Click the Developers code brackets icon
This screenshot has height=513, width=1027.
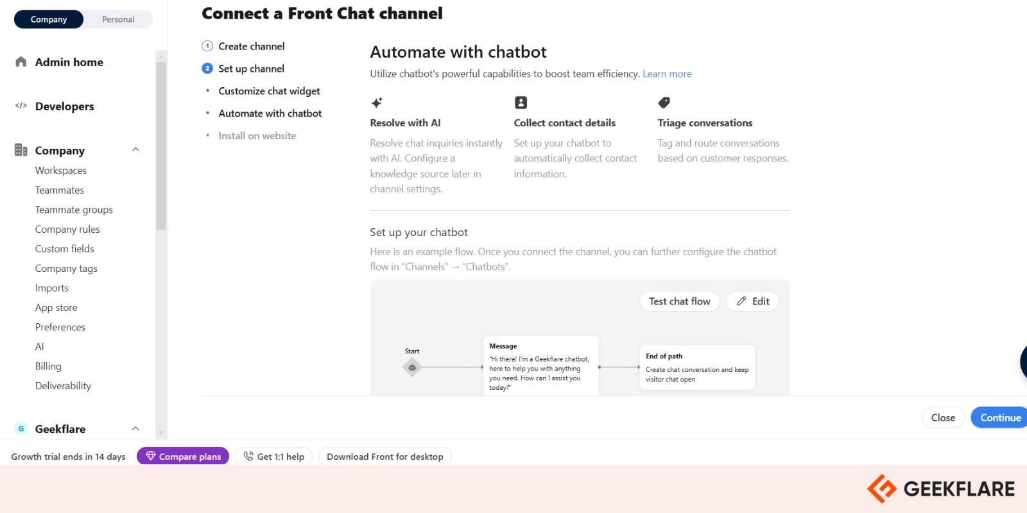click(21, 106)
